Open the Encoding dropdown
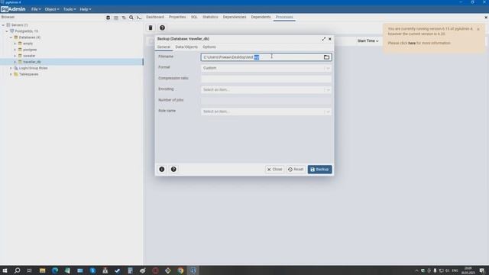 [266, 90]
